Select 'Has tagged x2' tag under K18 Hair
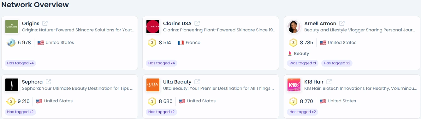This screenshot has height=119, width=421. pos(303,112)
